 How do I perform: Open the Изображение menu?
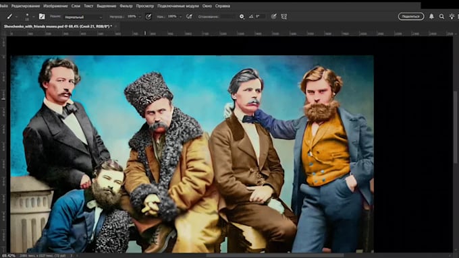coord(55,6)
